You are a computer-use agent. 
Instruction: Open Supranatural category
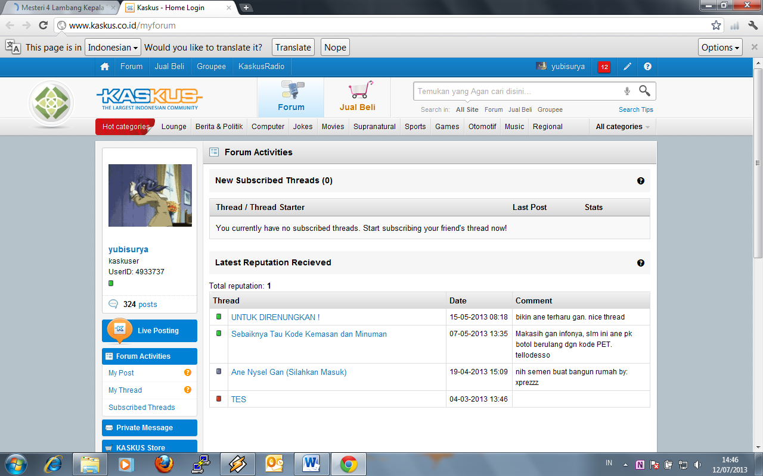[374, 127]
